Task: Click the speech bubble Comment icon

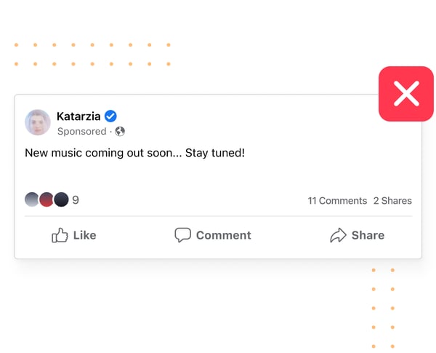Action: point(182,235)
